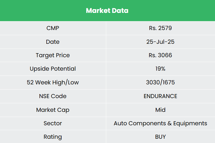The image size is (215, 143).
Task: Click the Auto Components & Equipments value
Action: tap(160, 124)
